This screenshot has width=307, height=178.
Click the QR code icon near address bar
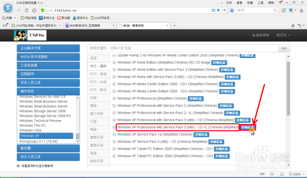tap(213, 10)
